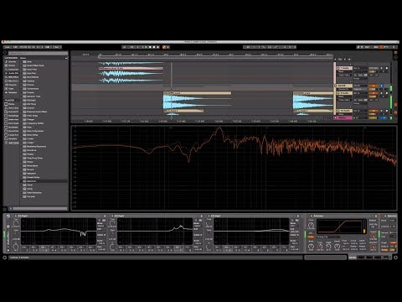
Task: Start playback with the Play button
Action: tap(146, 47)
